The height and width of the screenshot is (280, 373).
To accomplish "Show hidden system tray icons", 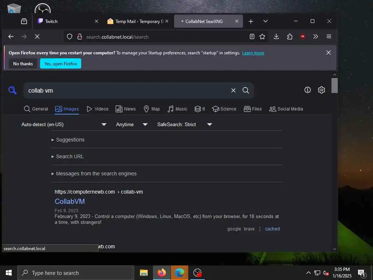I will coord(308,273).
